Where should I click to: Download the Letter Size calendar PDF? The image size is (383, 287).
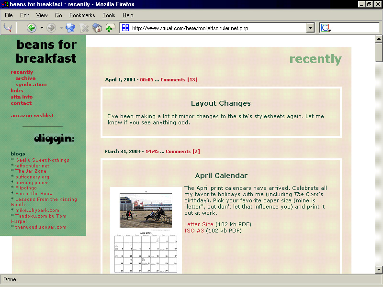199,224
